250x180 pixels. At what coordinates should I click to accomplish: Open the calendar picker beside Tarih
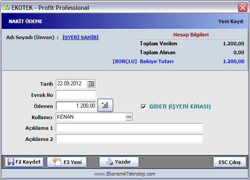point(91,84)
